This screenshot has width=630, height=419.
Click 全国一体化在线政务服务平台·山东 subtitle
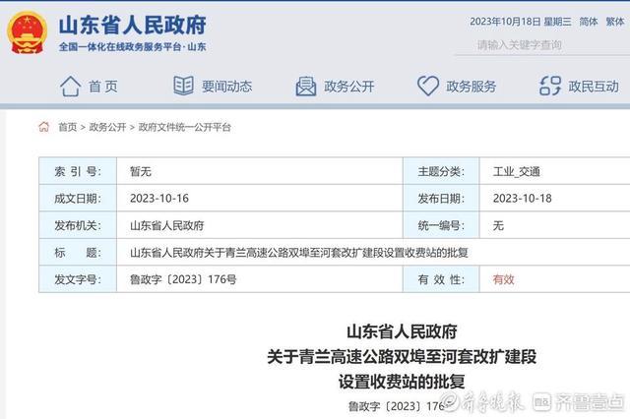pos(133,47)
